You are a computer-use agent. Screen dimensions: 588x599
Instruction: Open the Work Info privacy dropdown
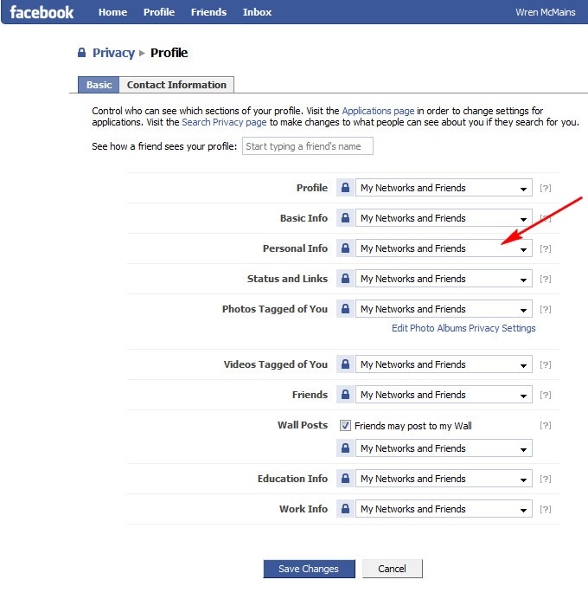click(444, 509)
